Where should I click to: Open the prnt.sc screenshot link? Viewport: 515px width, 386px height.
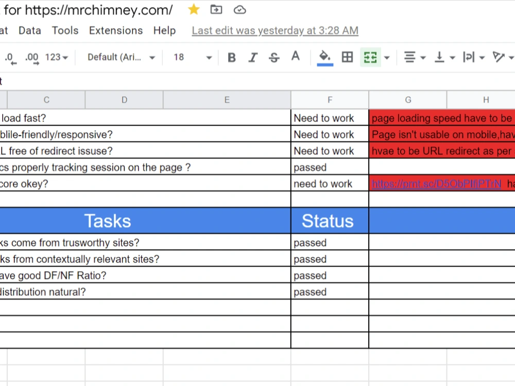point(436,184)
